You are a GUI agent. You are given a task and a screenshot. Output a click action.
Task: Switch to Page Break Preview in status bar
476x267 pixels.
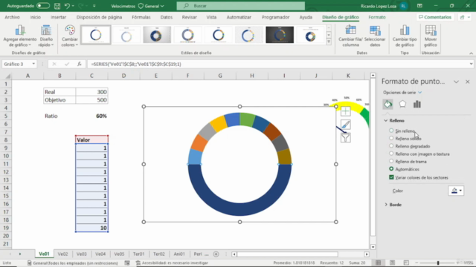406,263
